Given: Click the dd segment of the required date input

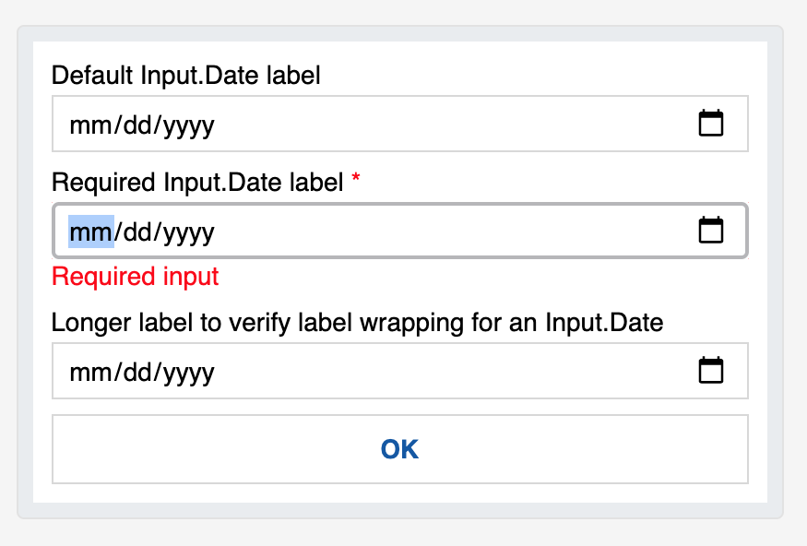Looking at the screenshot, I should click(138, 231).
